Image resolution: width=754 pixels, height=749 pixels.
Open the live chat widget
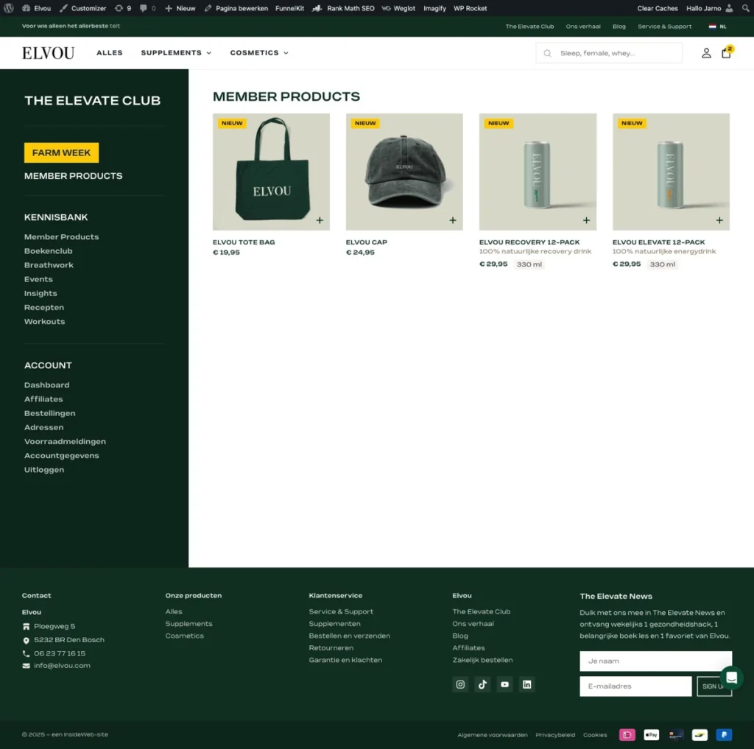pos(731,678)
